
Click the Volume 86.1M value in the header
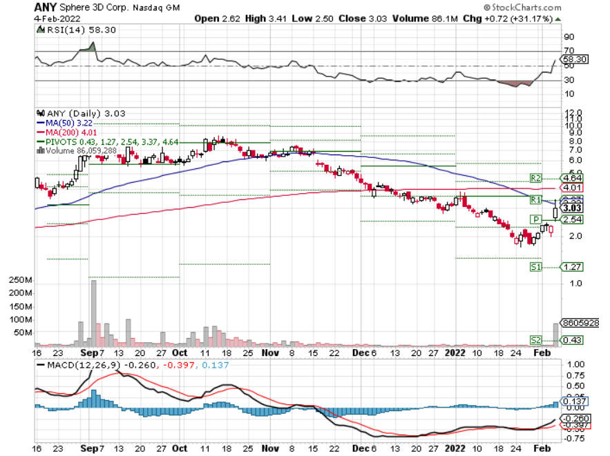click(x=425, y=19)
